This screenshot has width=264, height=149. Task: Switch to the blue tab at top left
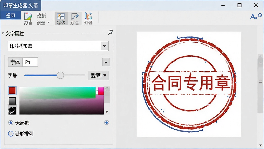point(10,16)
